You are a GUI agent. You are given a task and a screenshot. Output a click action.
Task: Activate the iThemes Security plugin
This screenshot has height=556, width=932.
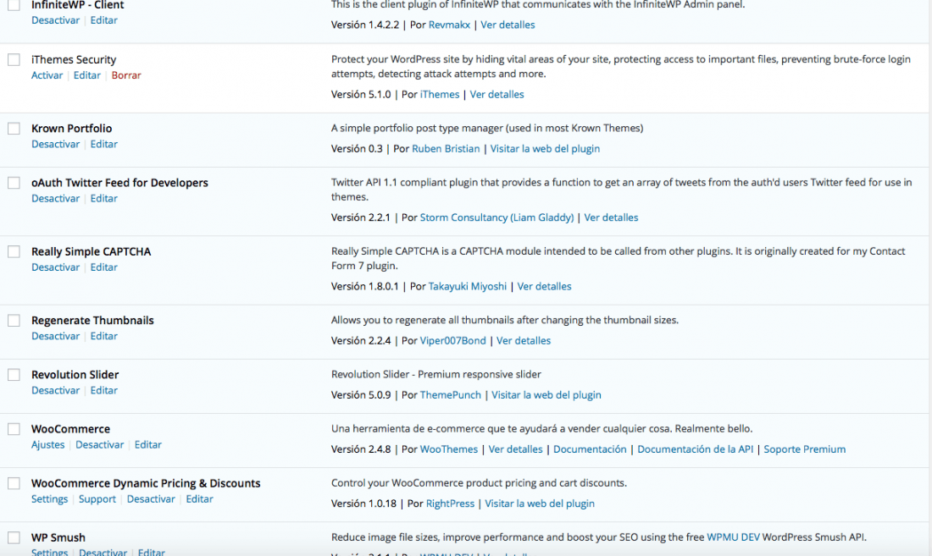47,75
